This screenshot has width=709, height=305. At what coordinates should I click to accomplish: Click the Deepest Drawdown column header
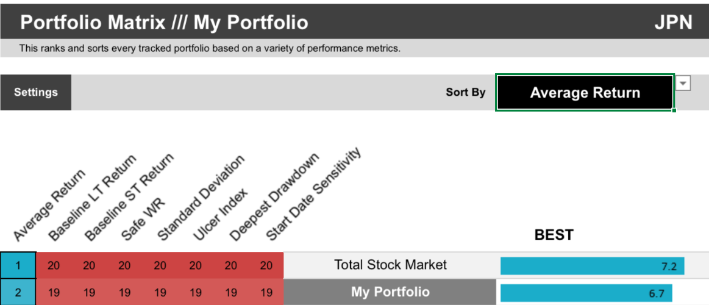pyautogui.click(x=273, y=196)
